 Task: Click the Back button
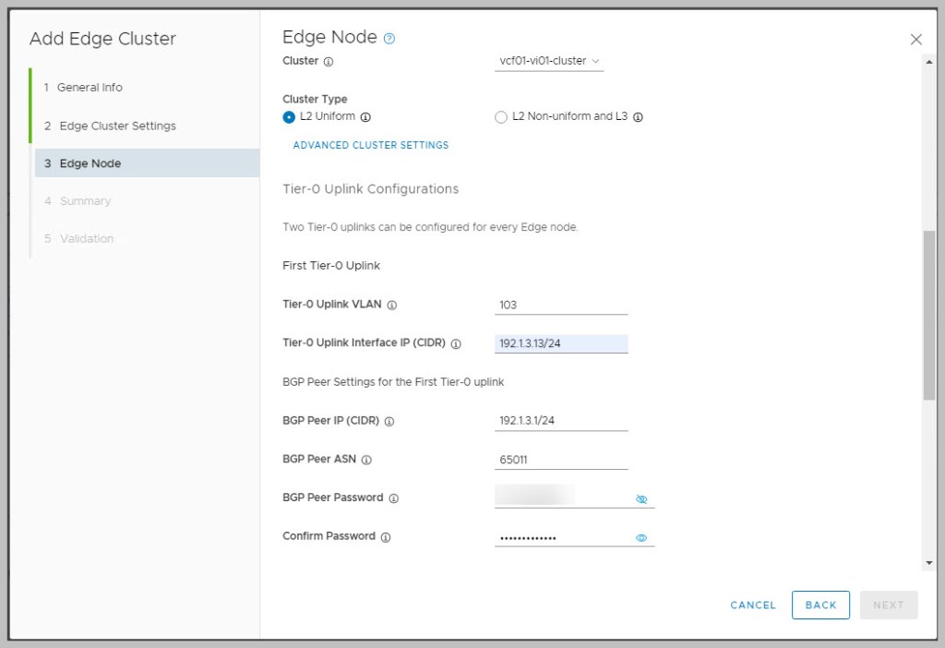pos(820,605)
